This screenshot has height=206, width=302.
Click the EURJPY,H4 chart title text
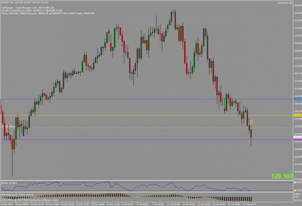point(8,2)
